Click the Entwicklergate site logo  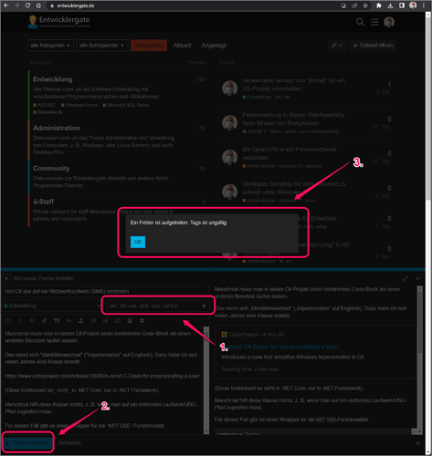[x=58, y=22]
